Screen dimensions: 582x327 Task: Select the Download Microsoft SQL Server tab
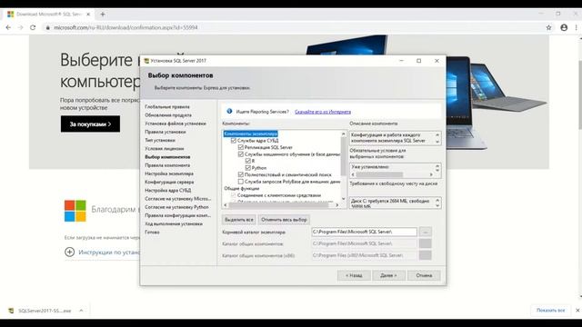click(49, 15)
